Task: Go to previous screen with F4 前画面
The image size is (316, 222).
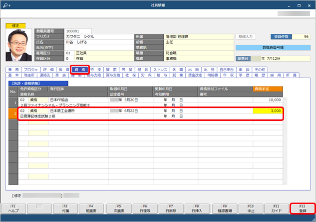Action: pyautogui.click(x=91, y=209)
